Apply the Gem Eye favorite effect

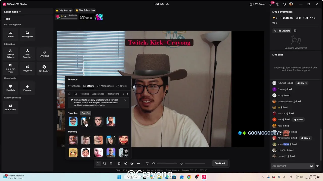[x=86, y=121]
